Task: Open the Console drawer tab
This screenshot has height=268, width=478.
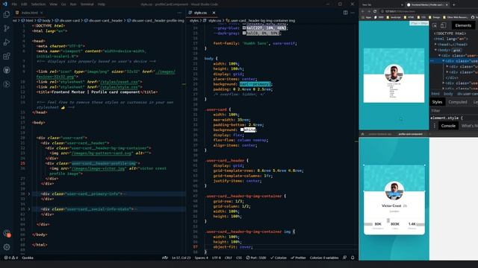Action: (448, 126)
